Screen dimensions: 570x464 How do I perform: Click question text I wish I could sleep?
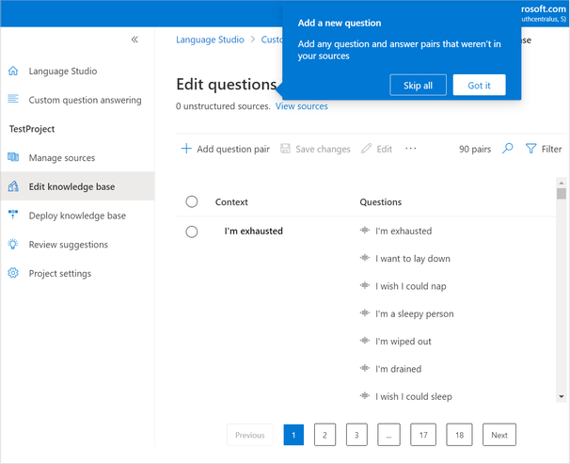click(x=414, y=397)
